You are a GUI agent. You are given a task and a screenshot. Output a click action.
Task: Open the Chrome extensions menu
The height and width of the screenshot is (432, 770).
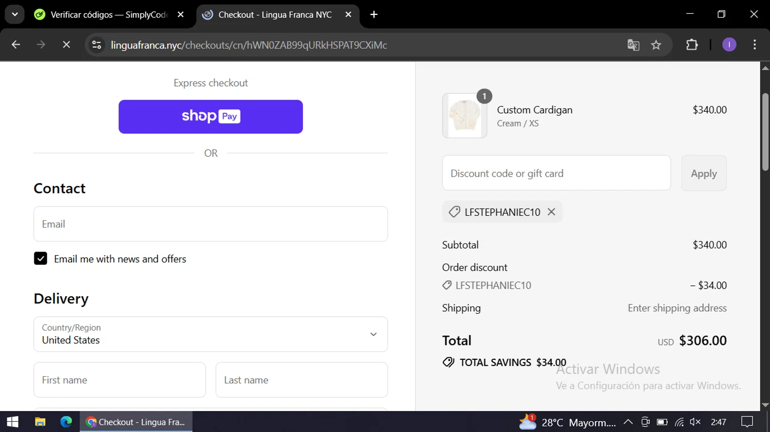click(x=692, y=45)
